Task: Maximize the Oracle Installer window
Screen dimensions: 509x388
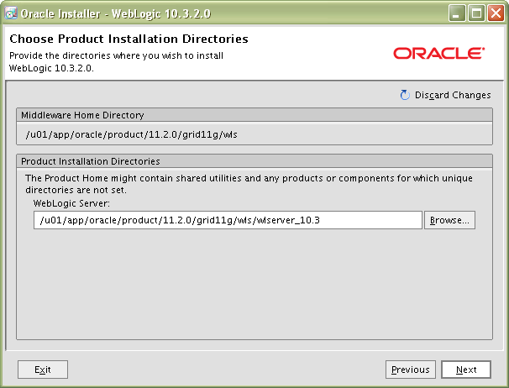Action: 476,13
